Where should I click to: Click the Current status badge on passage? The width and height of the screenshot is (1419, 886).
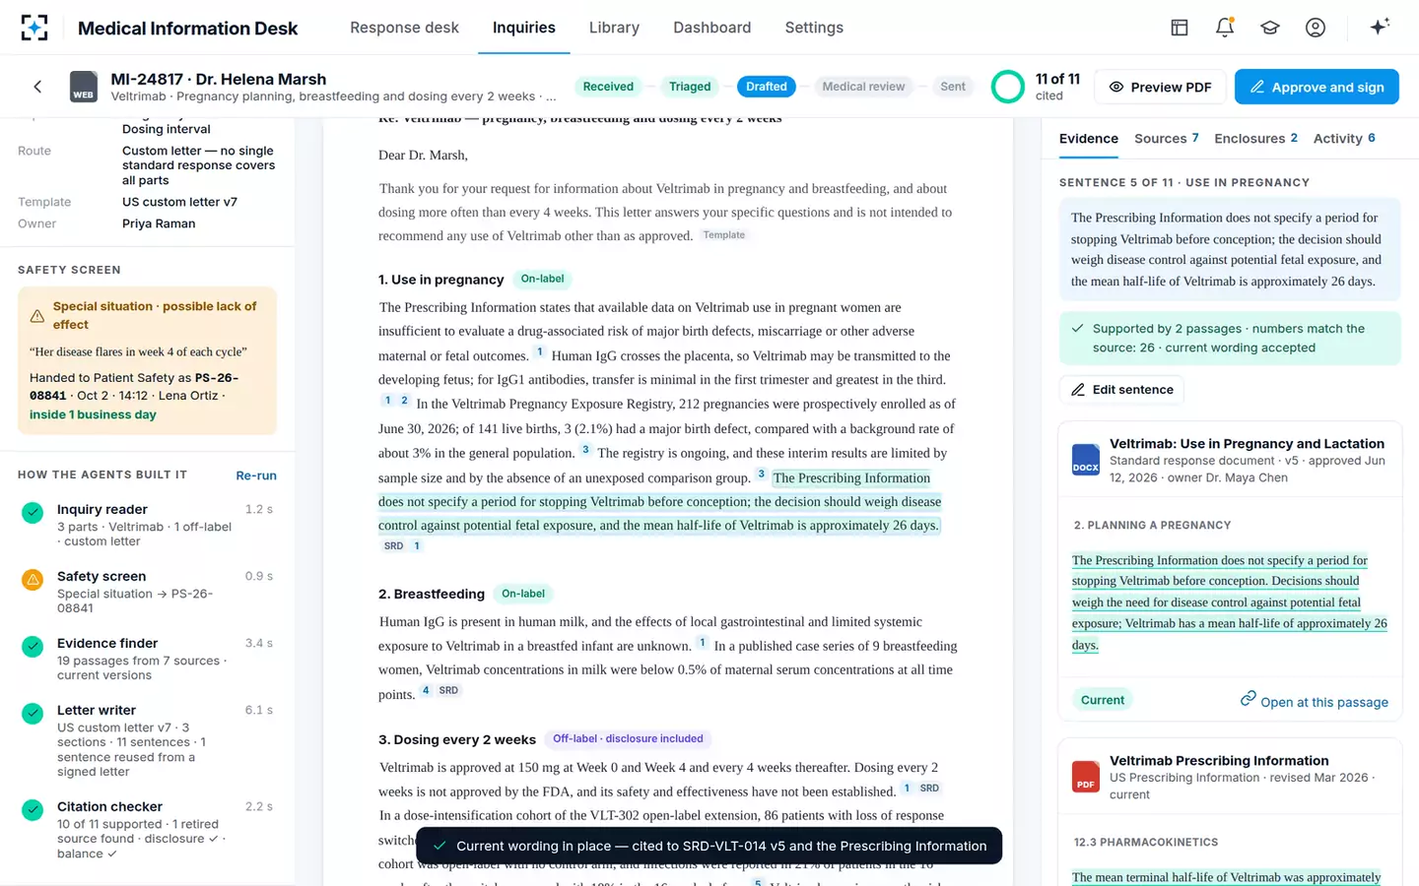click(x=1102, y=700)
